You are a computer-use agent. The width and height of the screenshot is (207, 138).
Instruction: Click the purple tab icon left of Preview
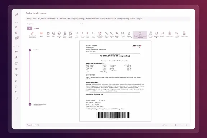pos(30,28)
